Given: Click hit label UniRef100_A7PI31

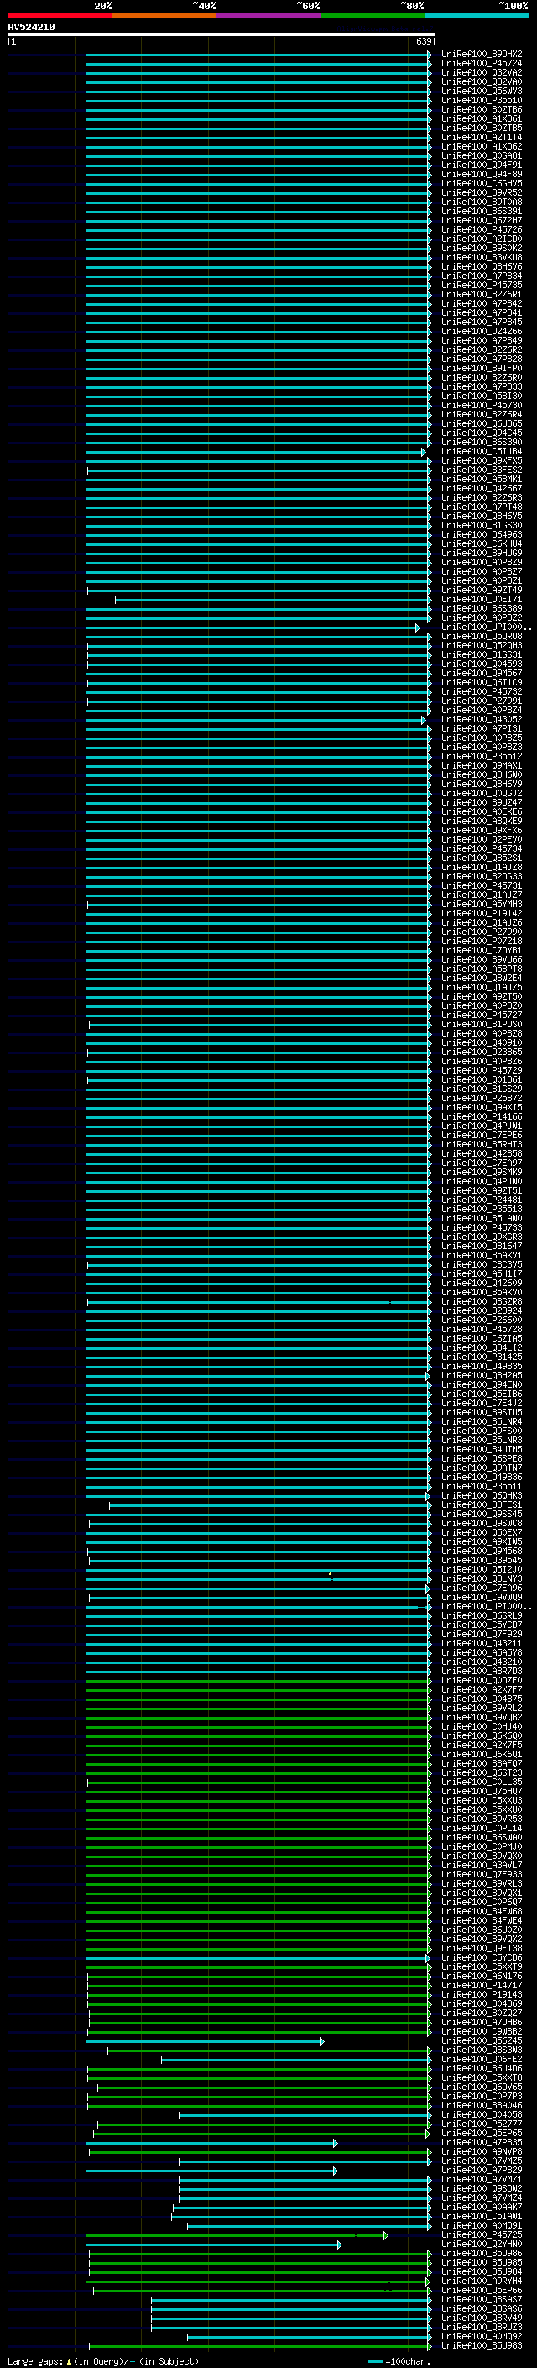Looking at the screenshot, I should coord(481,729).
